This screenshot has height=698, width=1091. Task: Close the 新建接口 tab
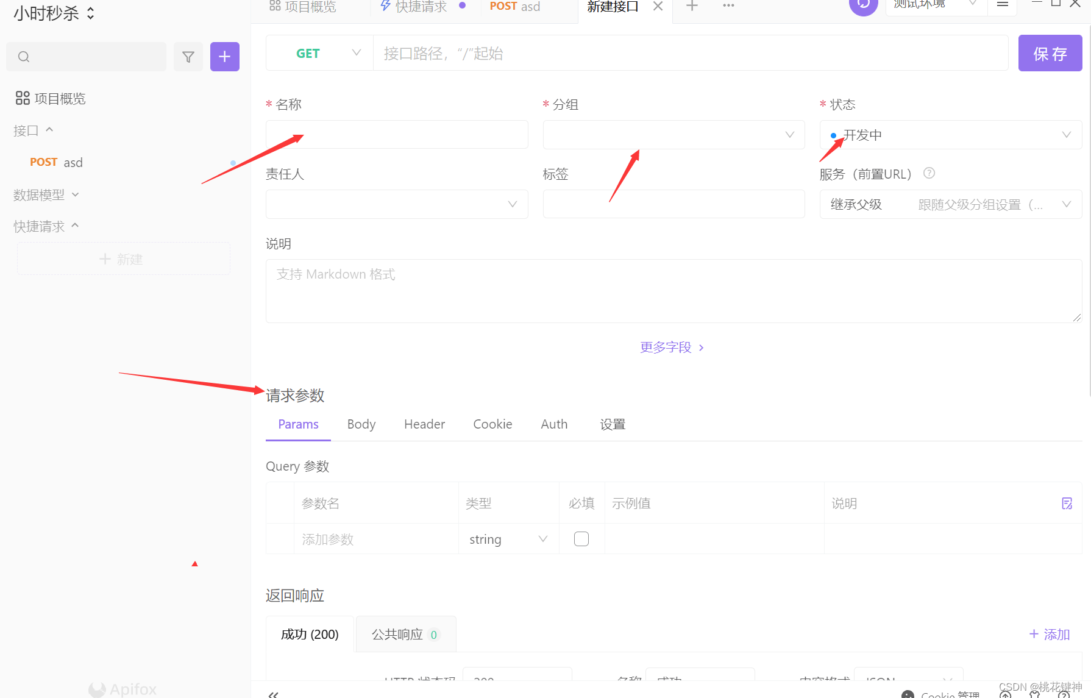[658, 6]
